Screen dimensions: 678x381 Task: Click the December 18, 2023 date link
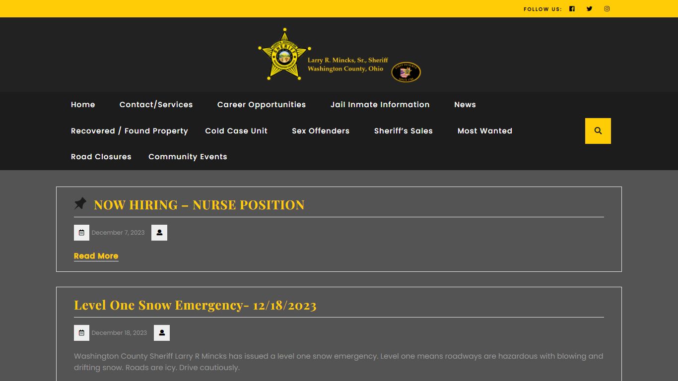(x=119, y=333)
